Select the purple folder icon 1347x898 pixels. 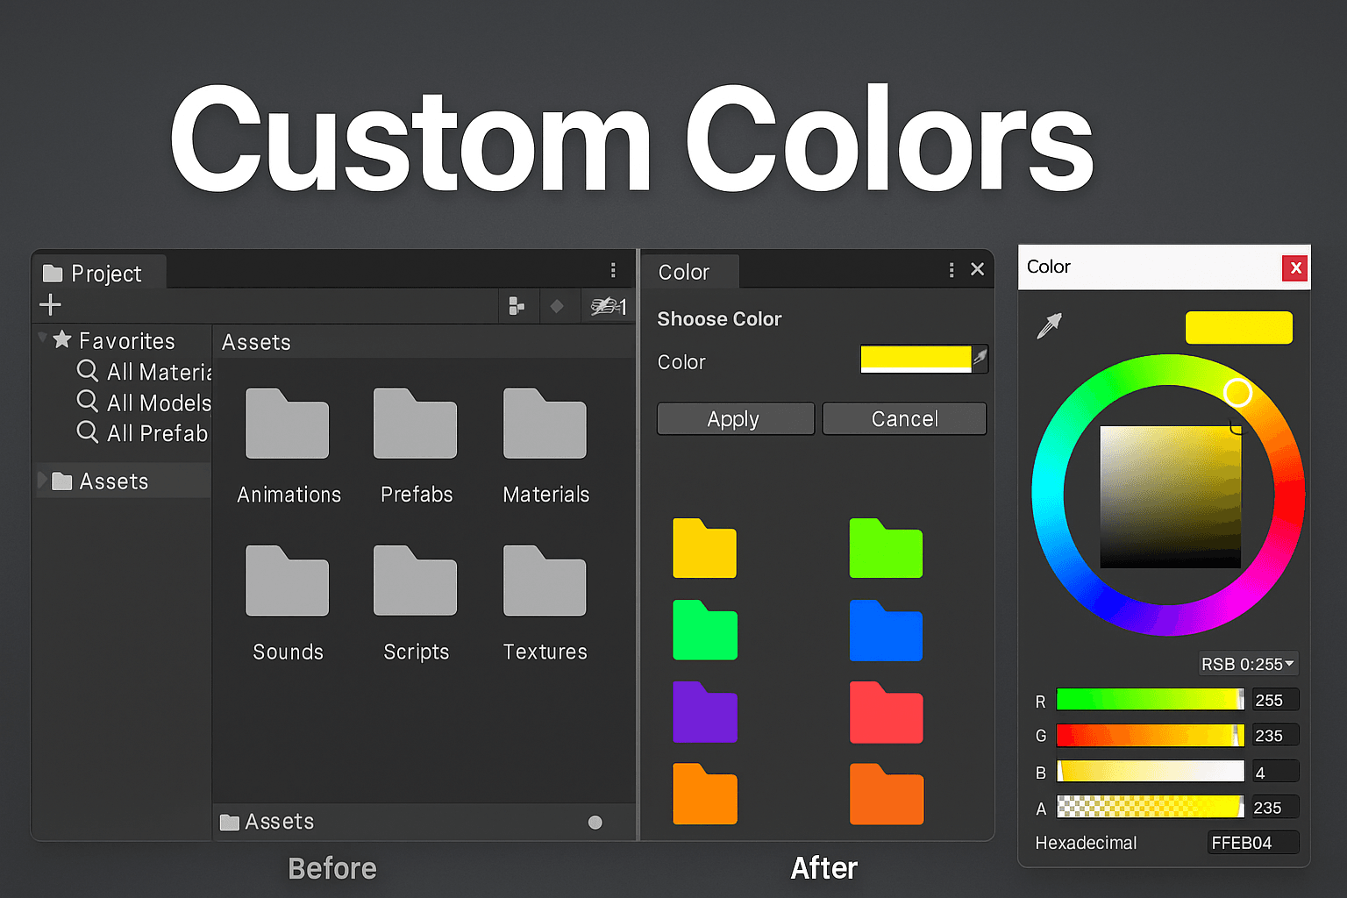point(705,712)
